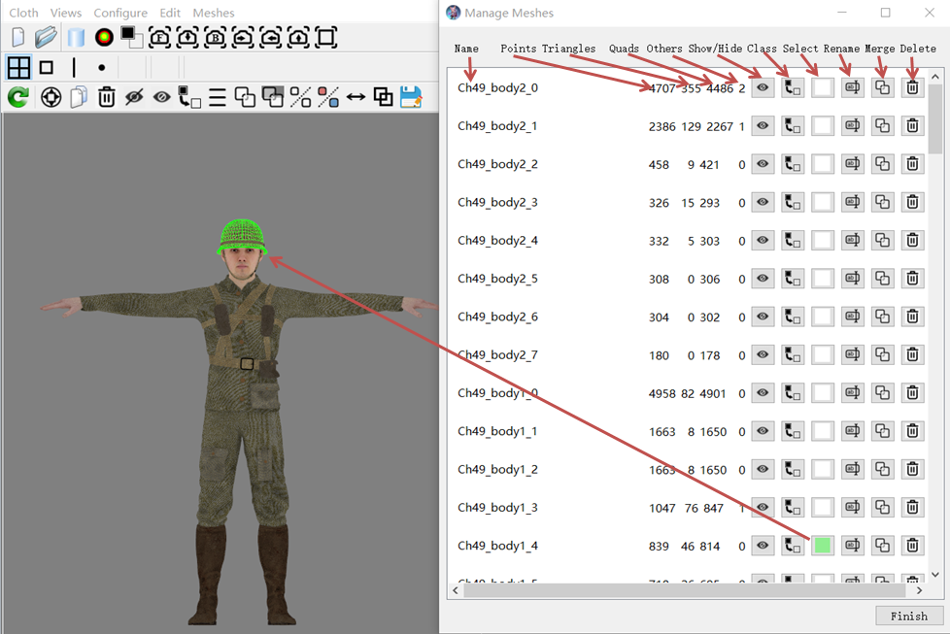
Task: Set class for Ch49_body2_6
Action: point(793,317)
